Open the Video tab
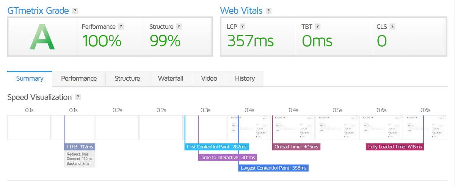This screenshot has width=455, height=187. pyautogui.click(x=209, y=79)
